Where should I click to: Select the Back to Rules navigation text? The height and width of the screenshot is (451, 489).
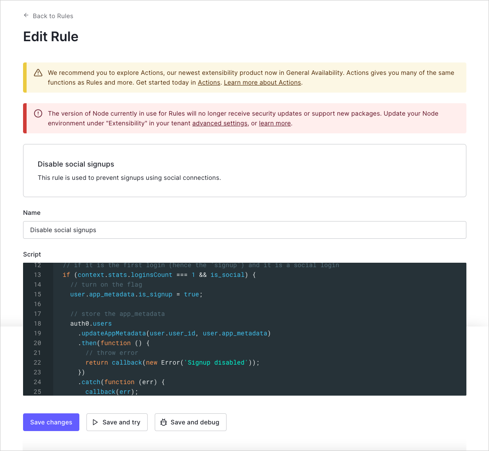tap(52, 16)
